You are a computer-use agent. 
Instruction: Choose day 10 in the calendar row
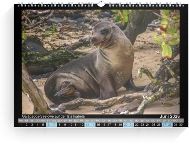(x=71, y=125)
